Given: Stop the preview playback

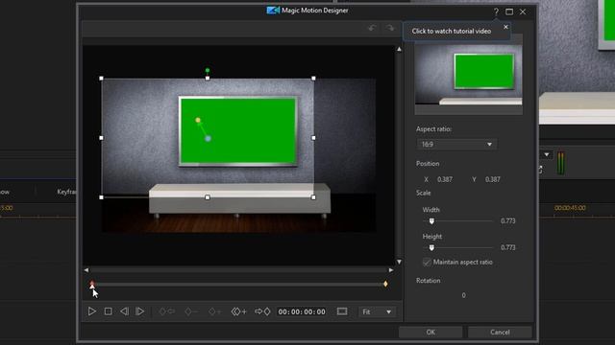Looking at the screenshot, I should [108, 311].
